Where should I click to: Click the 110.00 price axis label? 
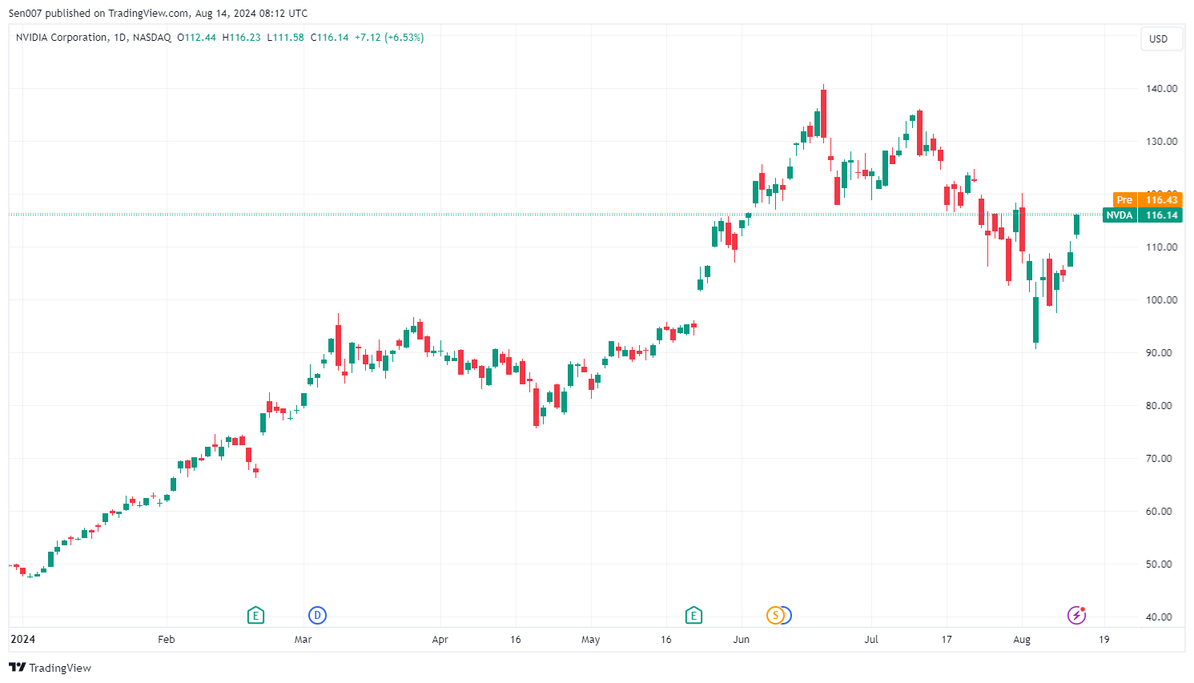[x=1161, y=247]
